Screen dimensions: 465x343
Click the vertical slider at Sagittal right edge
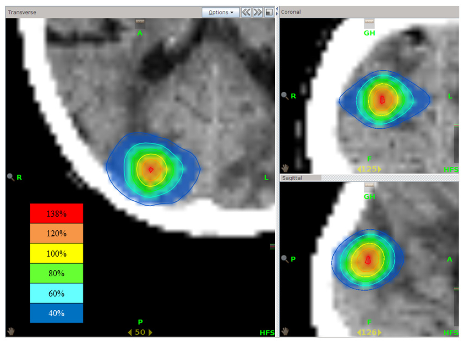click(456, 307)
